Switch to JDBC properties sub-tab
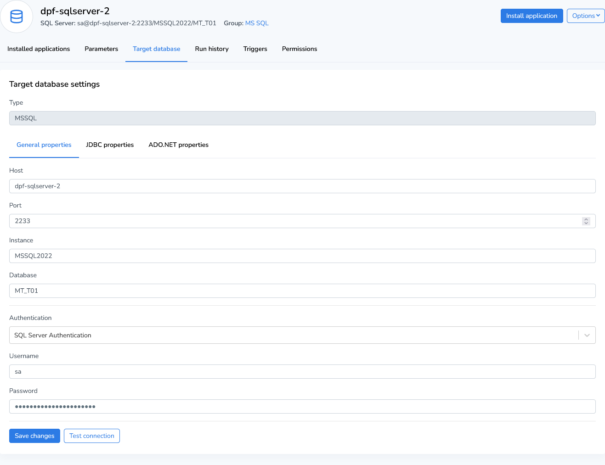 (110, 145)
